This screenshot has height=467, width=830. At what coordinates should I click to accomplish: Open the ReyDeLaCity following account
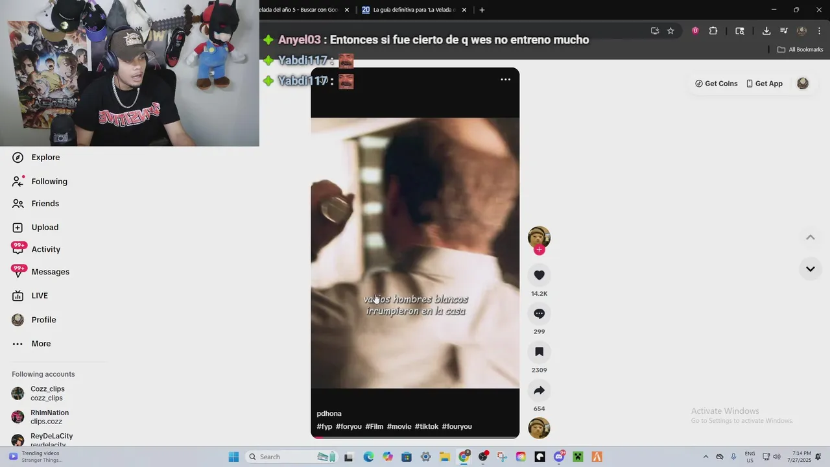(x=42, y=440)
